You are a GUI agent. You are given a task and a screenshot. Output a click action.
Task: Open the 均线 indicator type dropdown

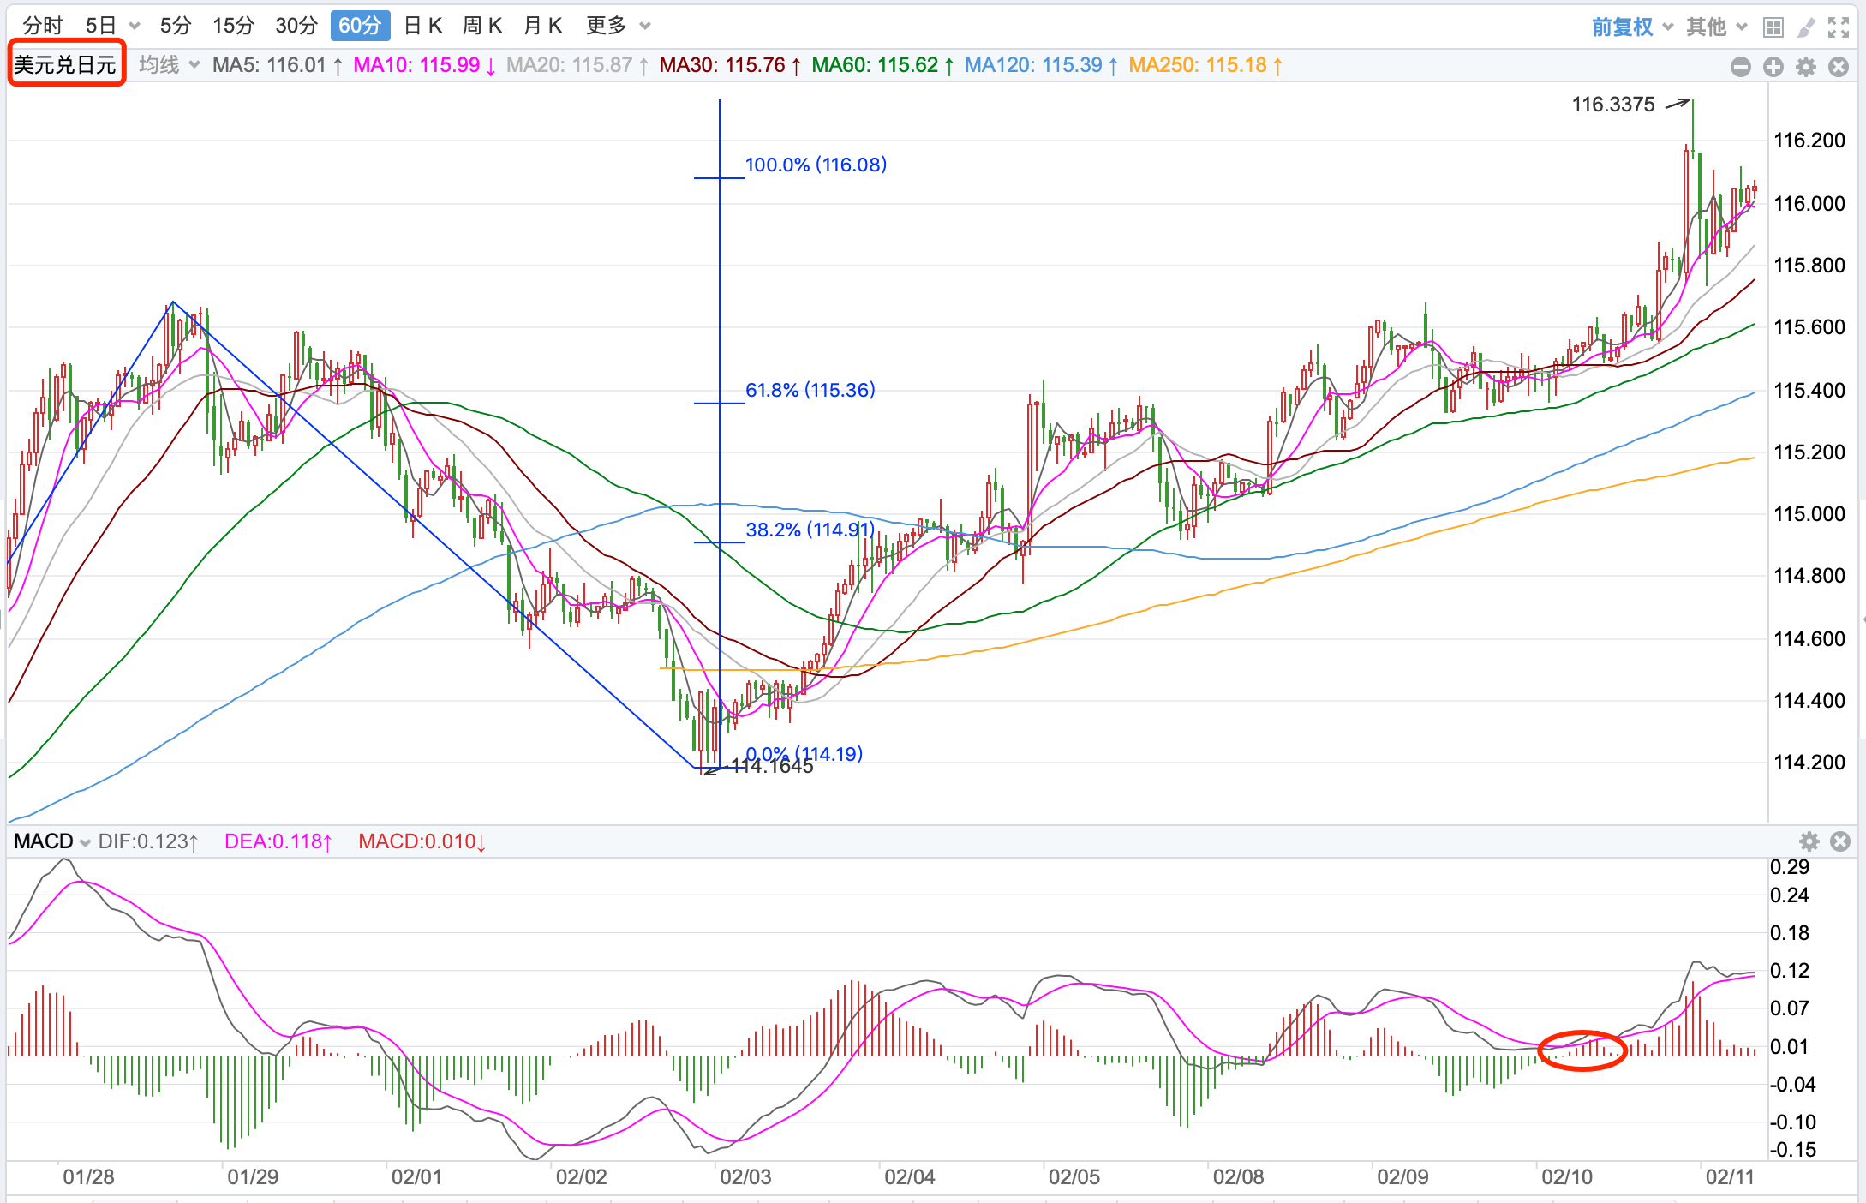169,65
